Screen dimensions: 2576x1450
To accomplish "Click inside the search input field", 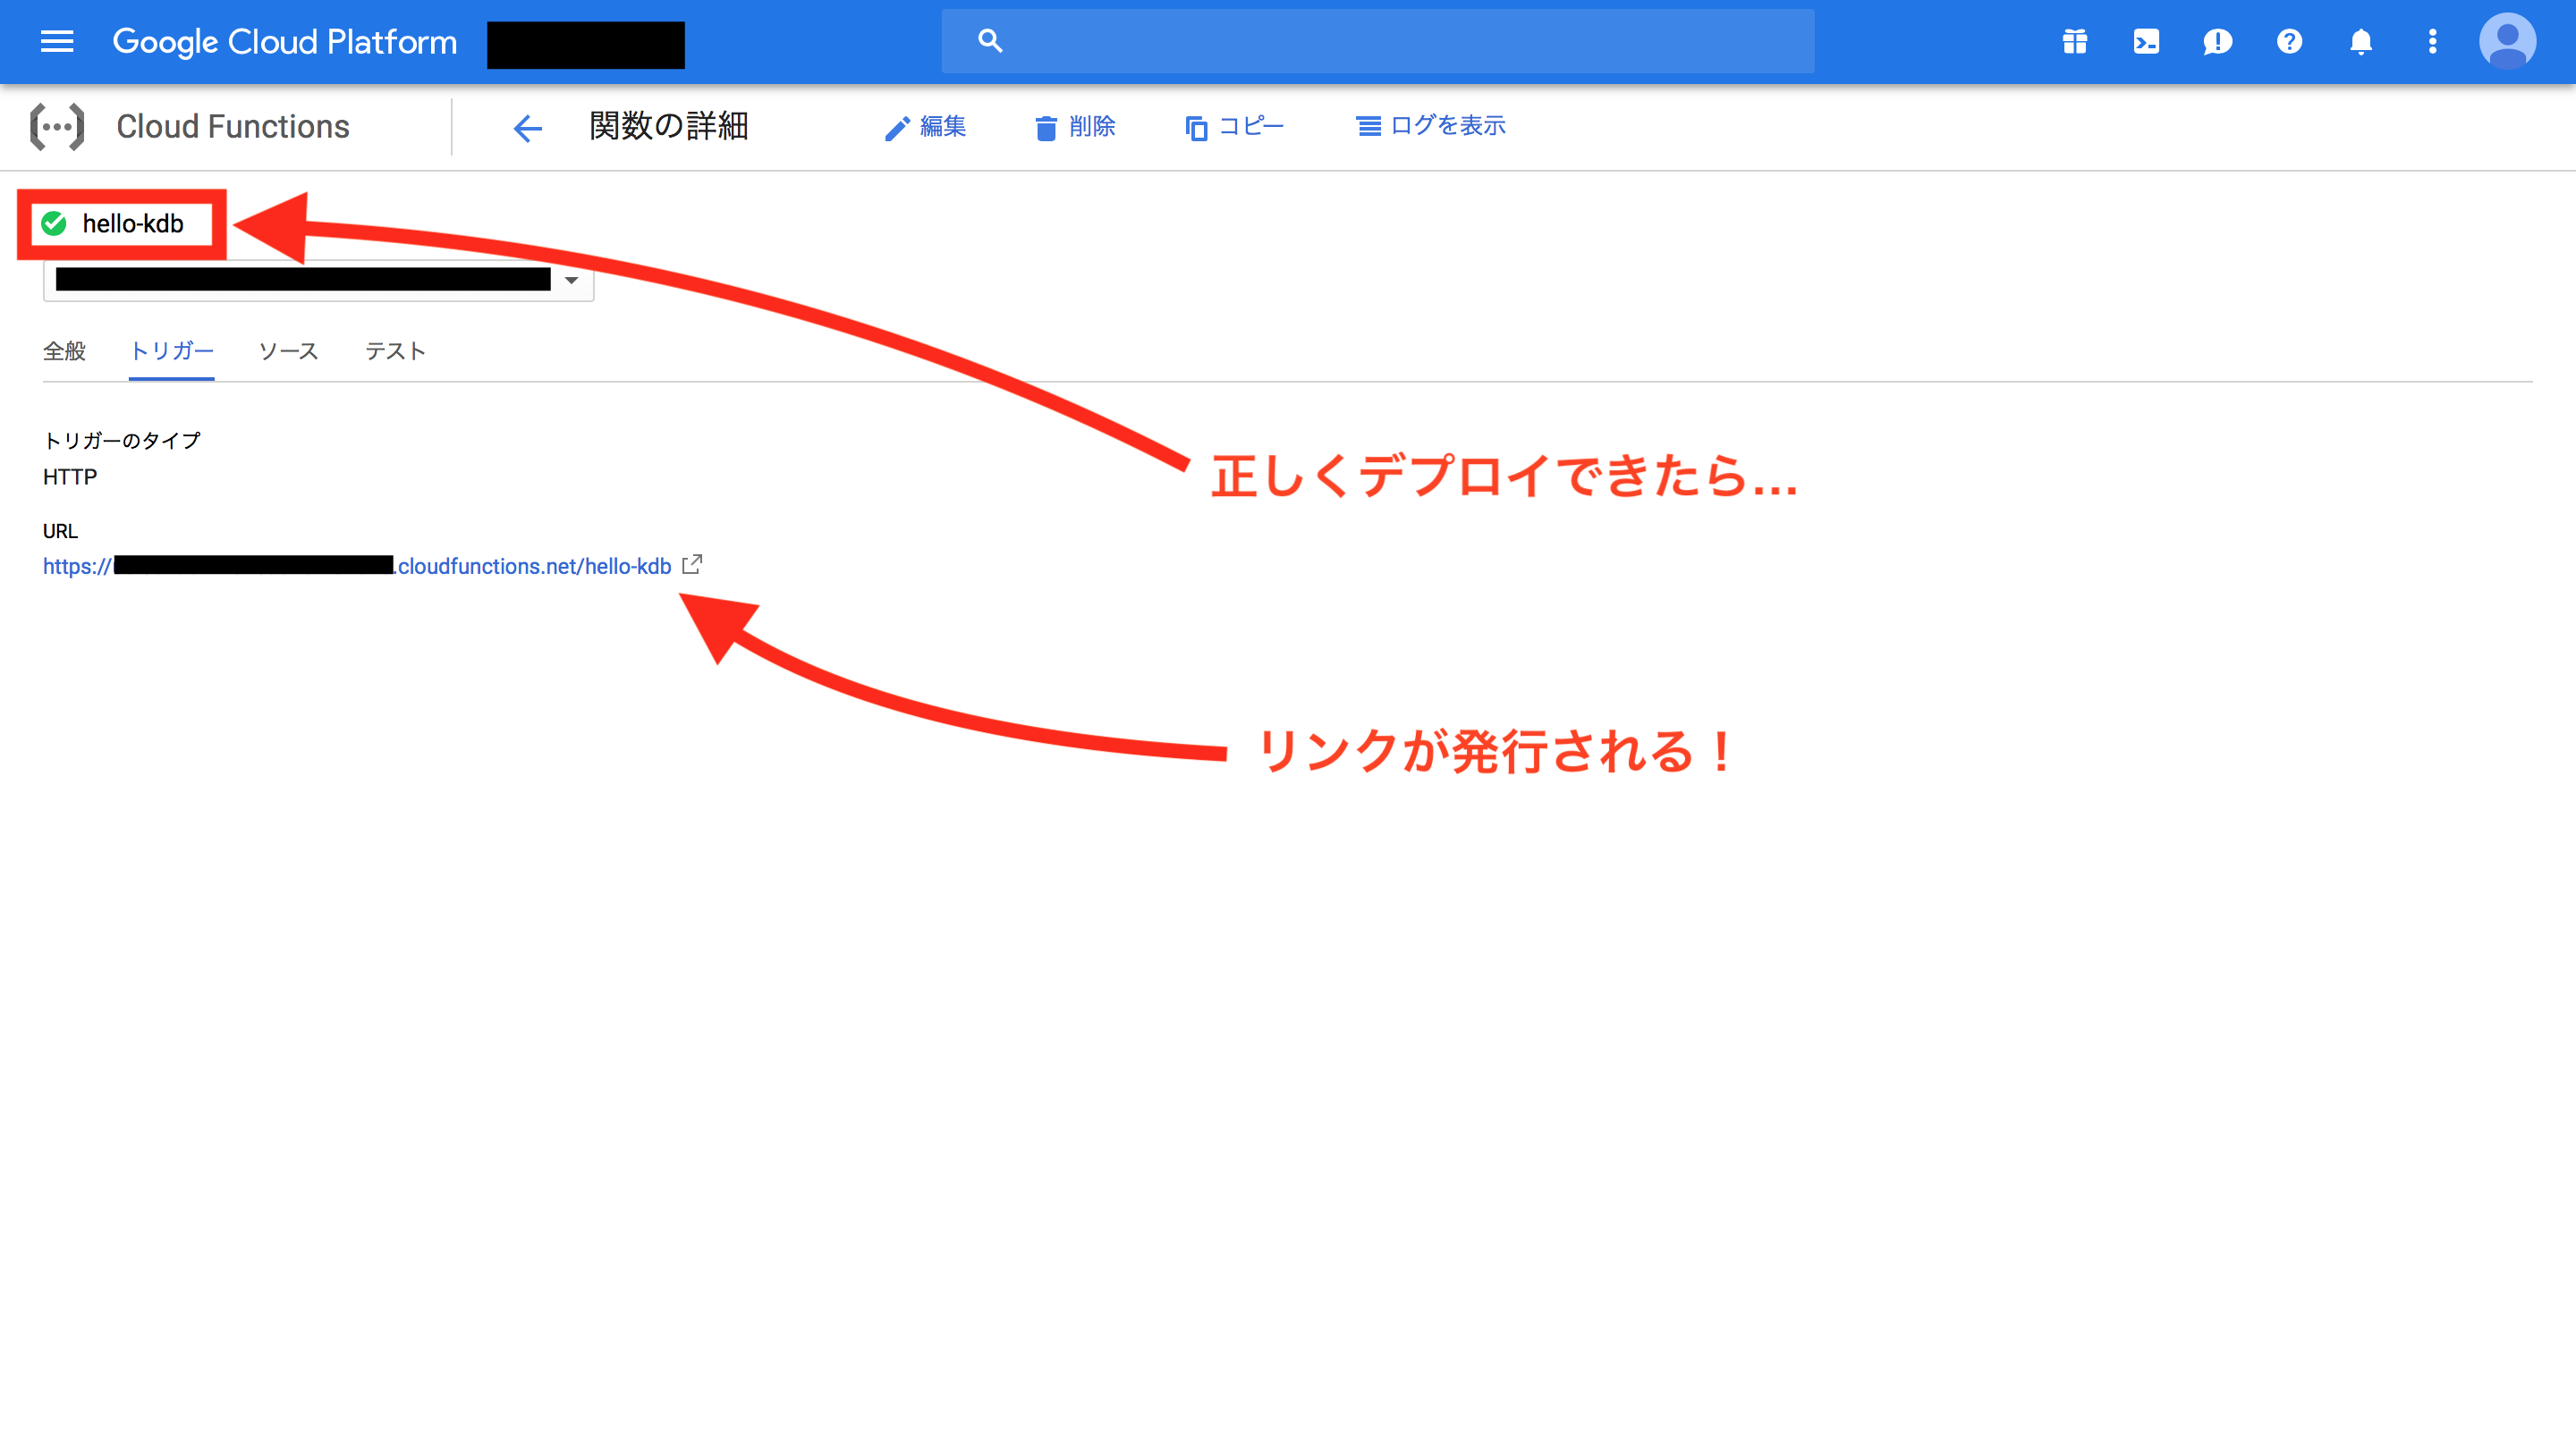I will (x=1380, y=40).
